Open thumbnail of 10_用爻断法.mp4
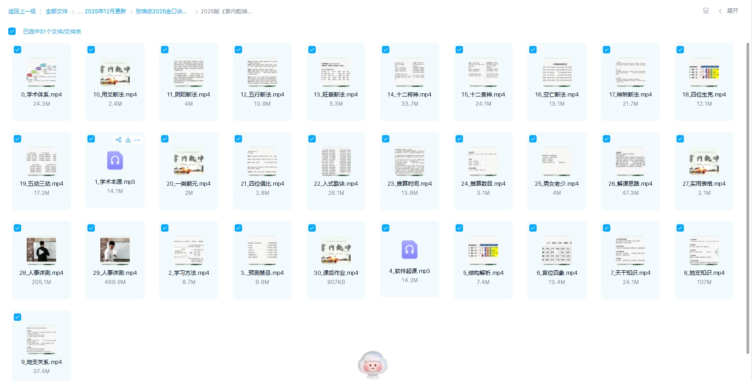Viewport: 752px width, 381px height. [115, 72]
